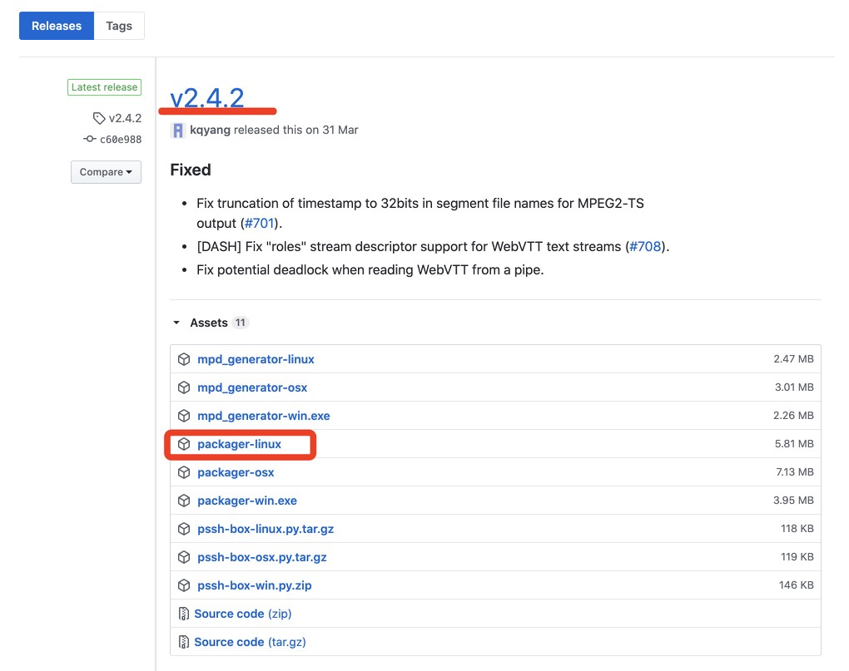Download mpd_generator-win.exe
This screenshot has width=849, height=671.
[x=264, y=415]
